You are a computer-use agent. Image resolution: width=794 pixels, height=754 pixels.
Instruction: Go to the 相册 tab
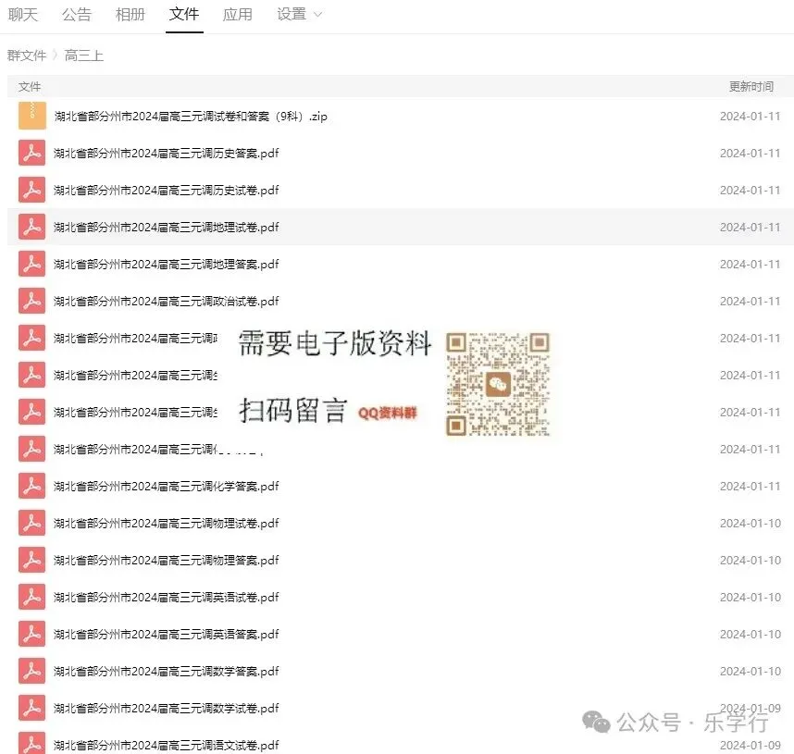(130, 14)
